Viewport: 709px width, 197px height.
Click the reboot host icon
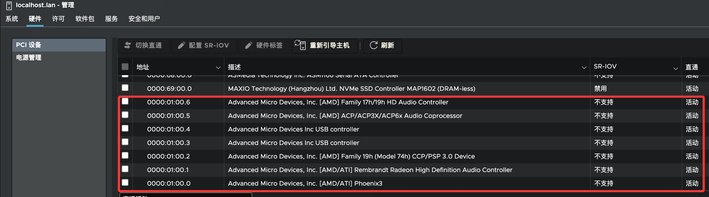coord(300,45)
